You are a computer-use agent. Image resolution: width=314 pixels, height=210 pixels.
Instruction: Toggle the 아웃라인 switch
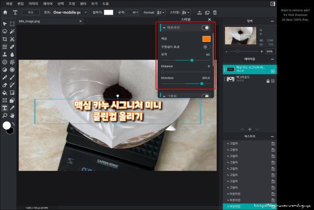(206, 28)
